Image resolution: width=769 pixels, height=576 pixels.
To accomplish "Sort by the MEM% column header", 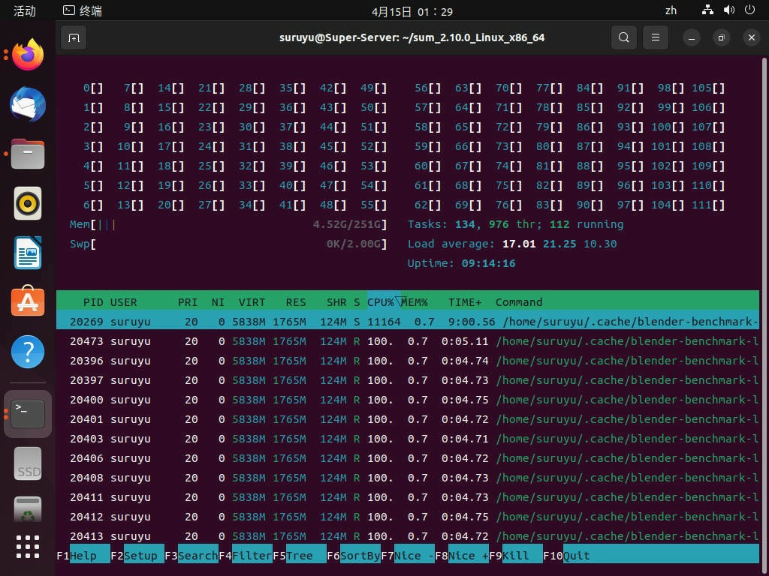I will [x=415, y=302].
